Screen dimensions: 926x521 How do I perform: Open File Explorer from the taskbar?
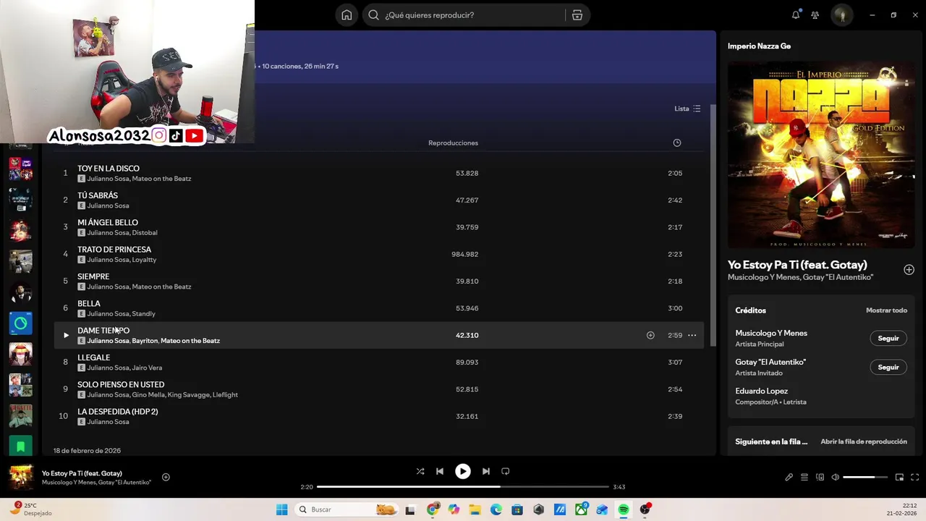coord(475,509)
